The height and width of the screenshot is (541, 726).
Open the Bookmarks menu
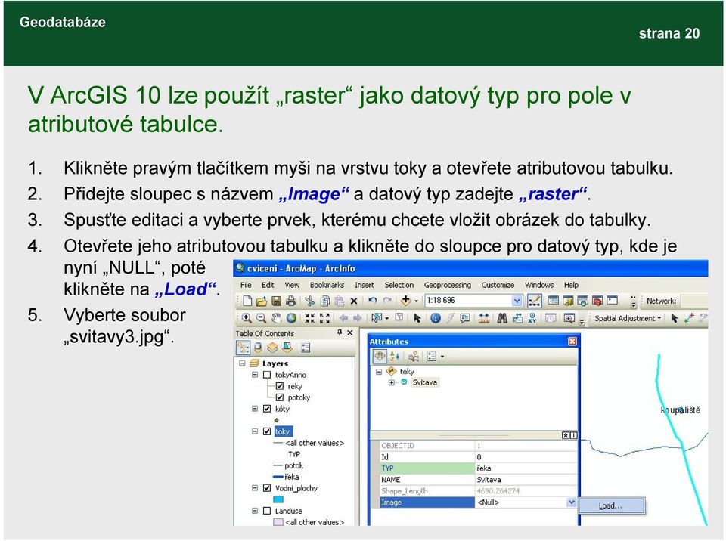tap(327, 285)
